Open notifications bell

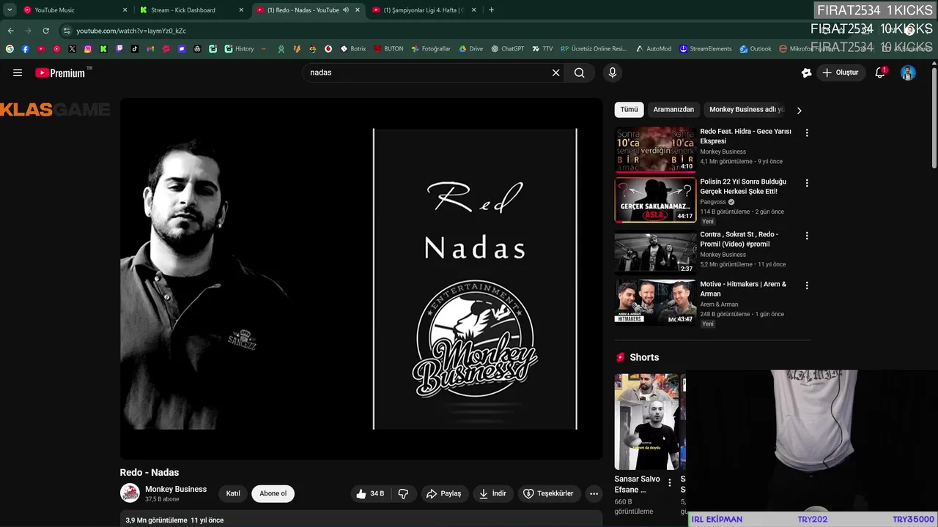(x=880, y=72)
